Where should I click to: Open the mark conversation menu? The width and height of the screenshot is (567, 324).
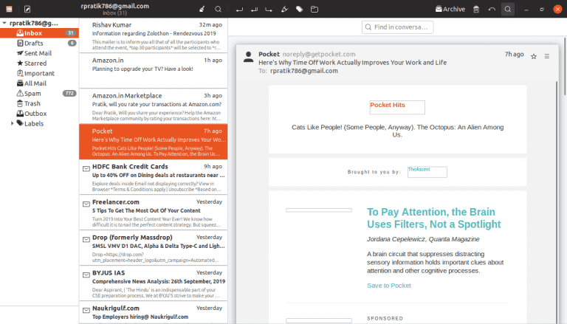click(284, 9)
